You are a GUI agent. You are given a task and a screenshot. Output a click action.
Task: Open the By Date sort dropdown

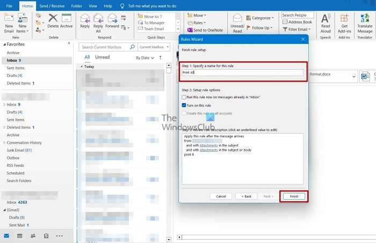(x=145, y=58)
